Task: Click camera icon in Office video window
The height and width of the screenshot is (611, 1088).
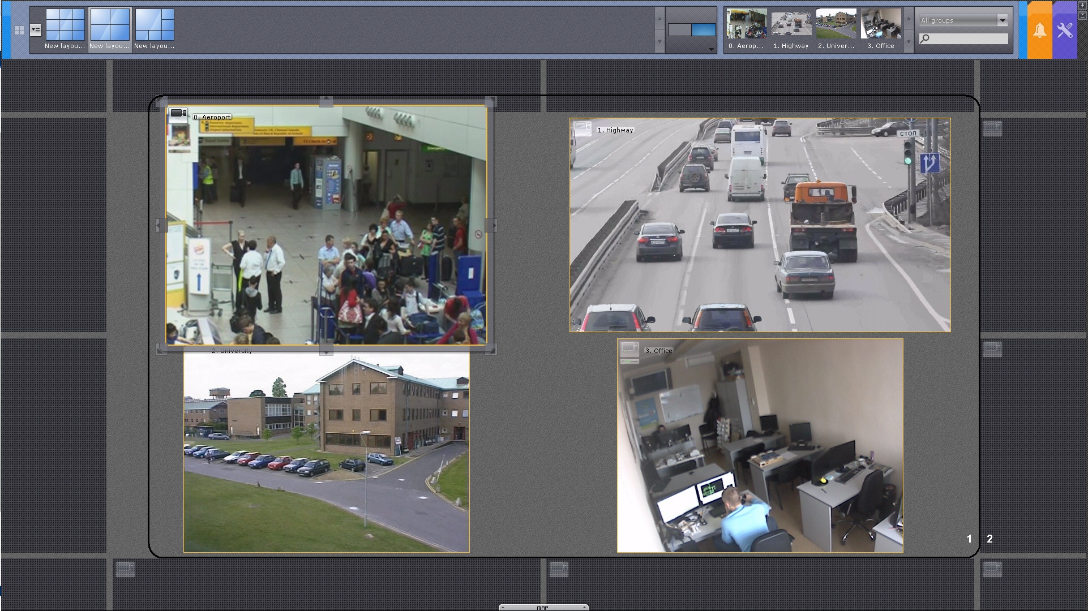Action: click(x=629, y=347)
